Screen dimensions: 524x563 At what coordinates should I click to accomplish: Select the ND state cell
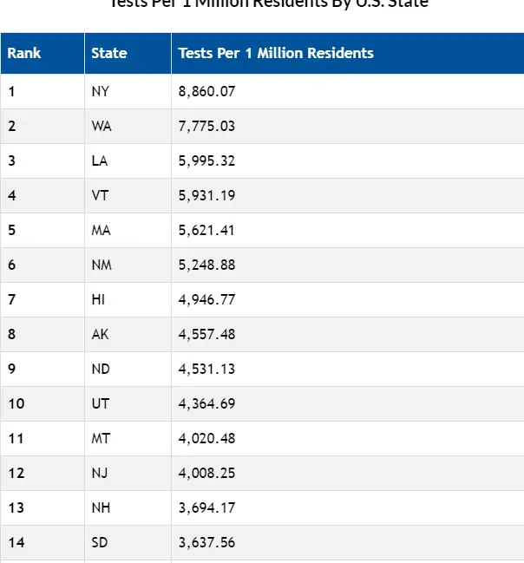pos(101,369)
